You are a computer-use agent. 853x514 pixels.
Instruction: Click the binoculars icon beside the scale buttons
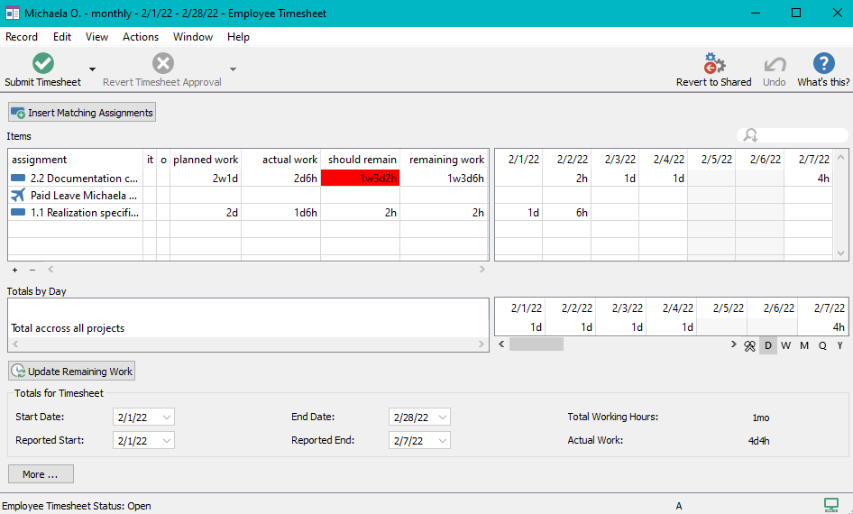point(749,345)
